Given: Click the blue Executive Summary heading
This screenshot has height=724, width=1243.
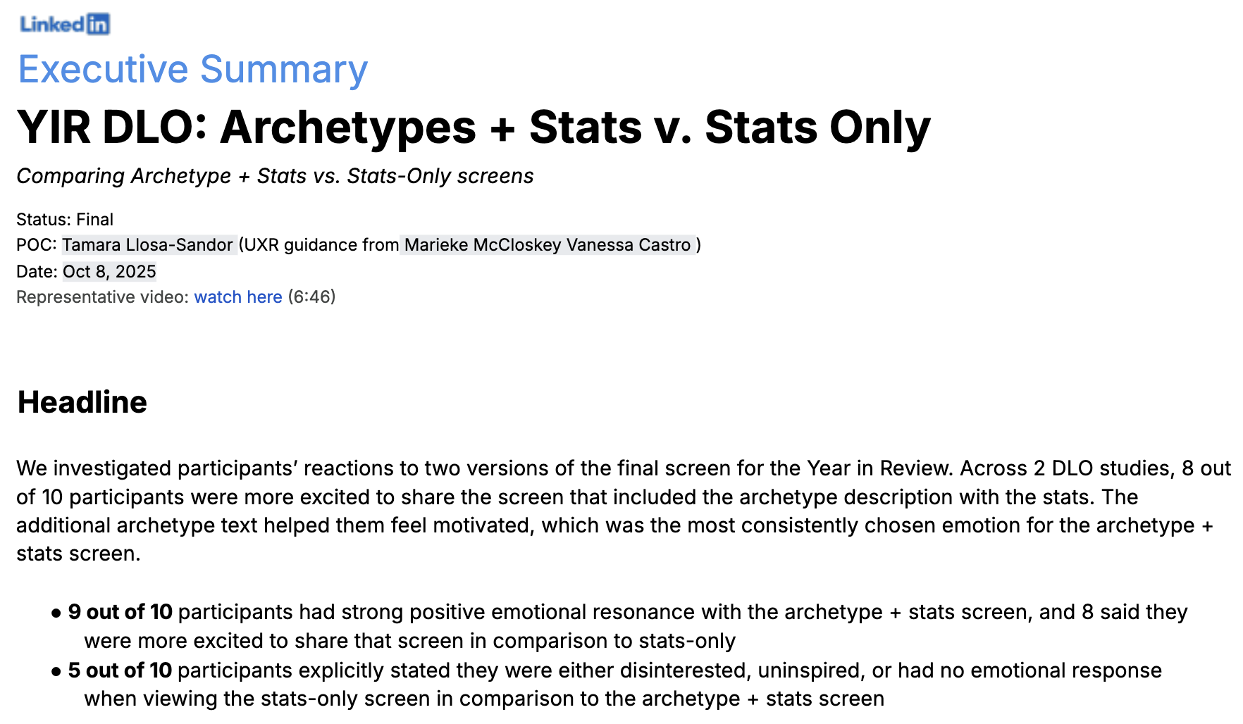Looking at the screenshot, I should tap(193, 70).
